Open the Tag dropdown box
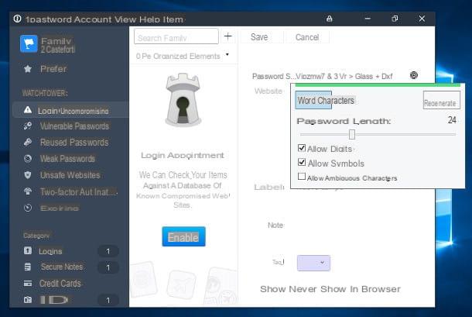Screen dimensions: 472x317 (x=313, y=263)
